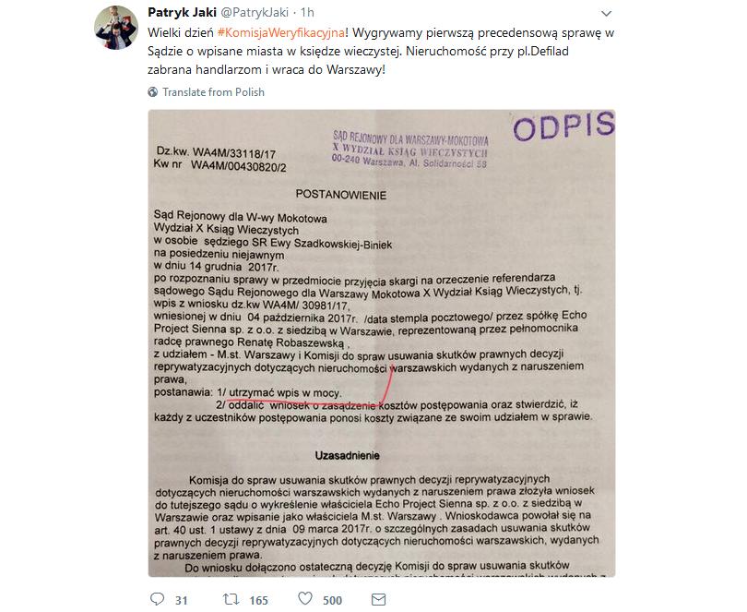Click the tweet text about Warszawa
This screenshot has height=612, width=747.
click(381, 51)
